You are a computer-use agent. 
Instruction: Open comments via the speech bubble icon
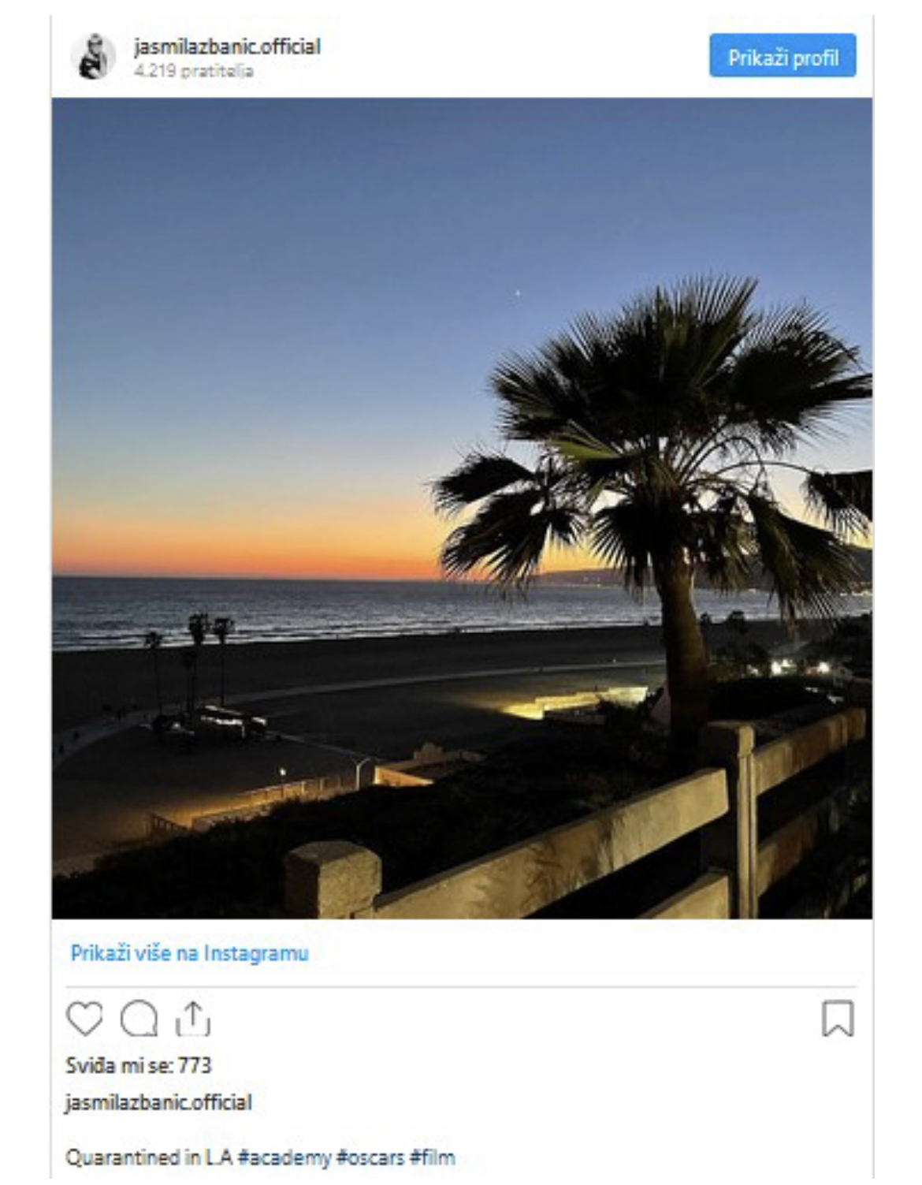[x=139, y=1019]
